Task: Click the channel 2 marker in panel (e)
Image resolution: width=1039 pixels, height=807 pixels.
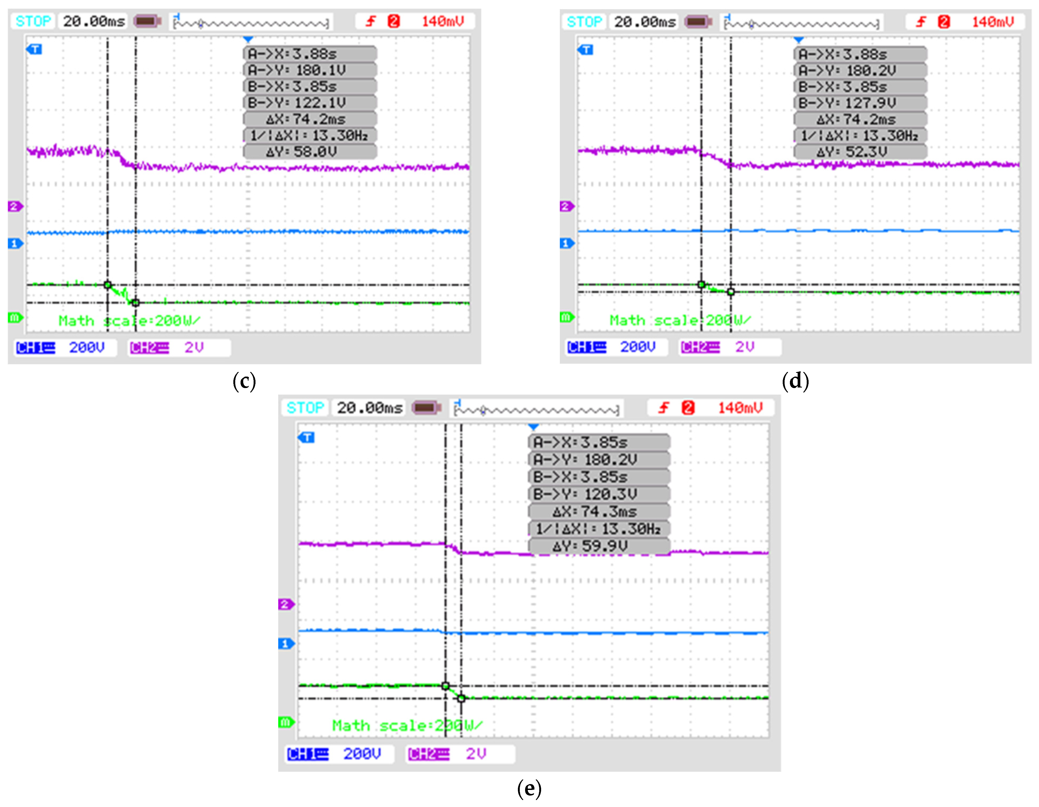Action: tap(286, 604)
